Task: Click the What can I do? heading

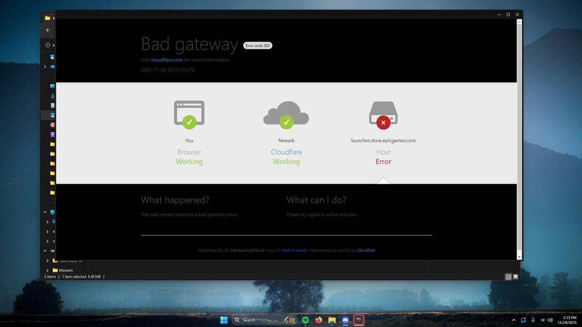Action: [316, 200]
